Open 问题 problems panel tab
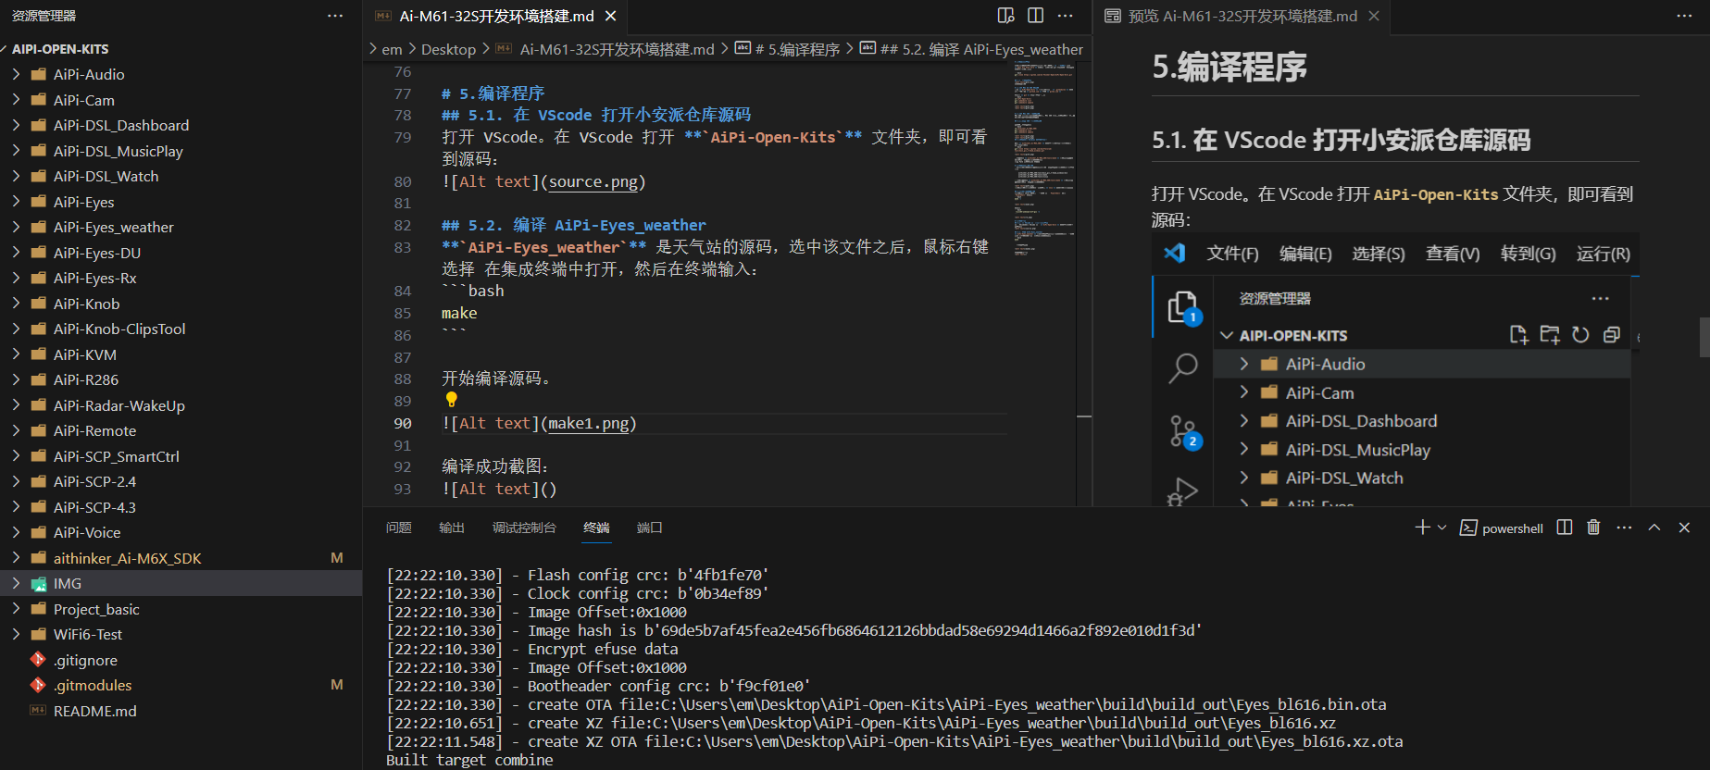Image resolution: width=1710 pixels, height=770 pixels. [399, 528]
